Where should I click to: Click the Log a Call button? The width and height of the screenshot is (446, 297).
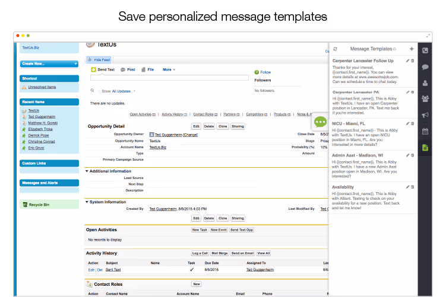point(200,253)
